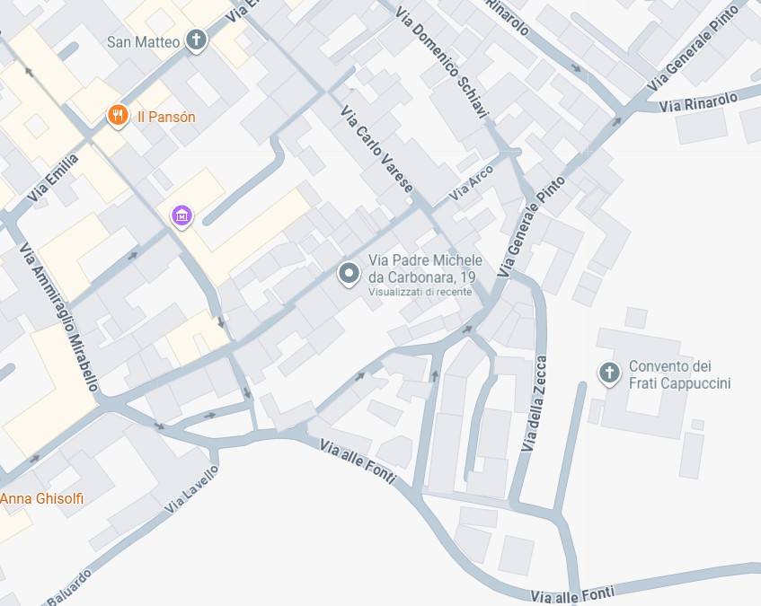761x606 pixels.
Task: Click the Convento dei Frati Cappuccini icon
Action: pyautogui.click(x=609, y=373)
